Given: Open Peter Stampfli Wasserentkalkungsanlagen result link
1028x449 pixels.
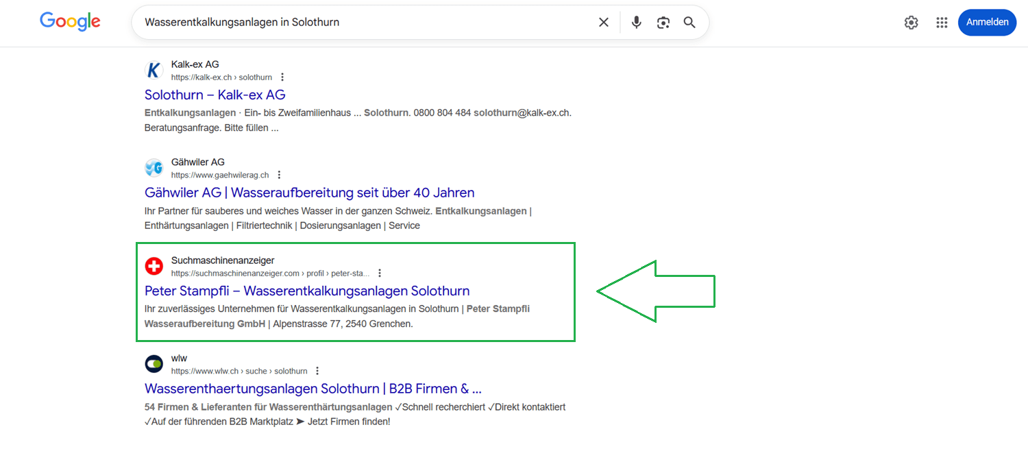Looking at the screenshot, I should [306, 291].
